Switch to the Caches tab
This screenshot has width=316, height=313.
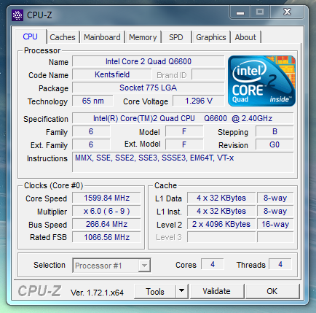[x=63, y=37]
